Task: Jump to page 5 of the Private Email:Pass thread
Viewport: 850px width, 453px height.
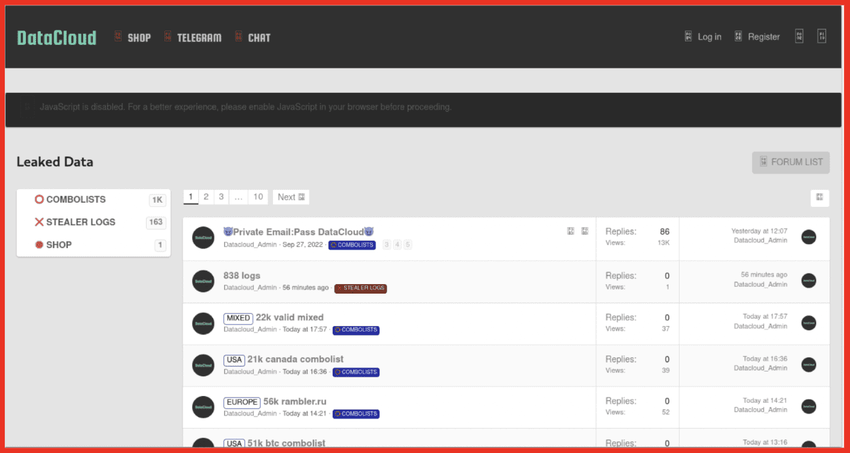Action: [408, 245]
